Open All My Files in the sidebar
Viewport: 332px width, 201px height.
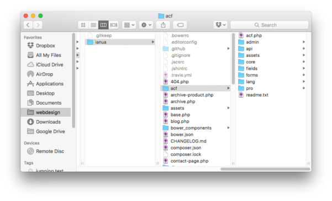click(x=46, y=55)
